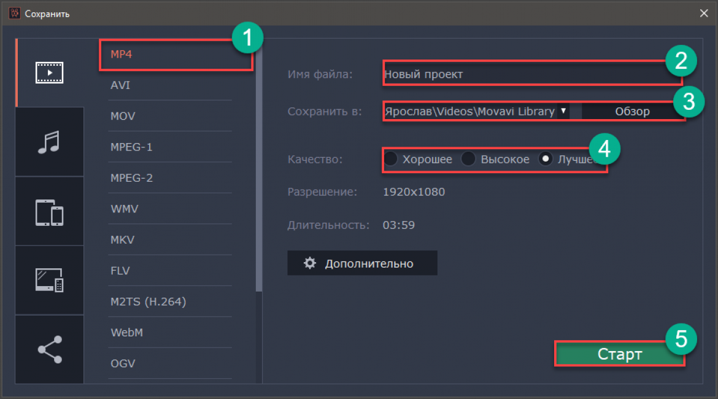The height and width of the screenshot is (399, 718).
Task: Select Хорошее quality radio button
Action: [x=392, y=160]
